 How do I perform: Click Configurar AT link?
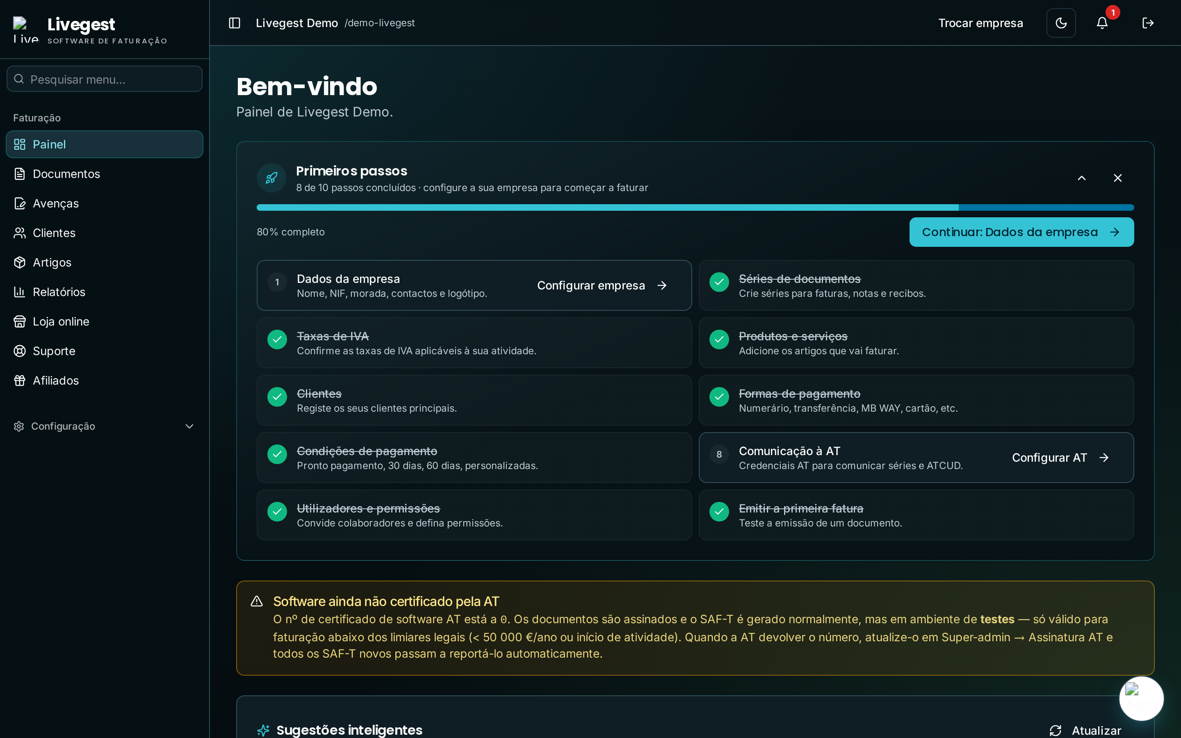(1060, 457)
